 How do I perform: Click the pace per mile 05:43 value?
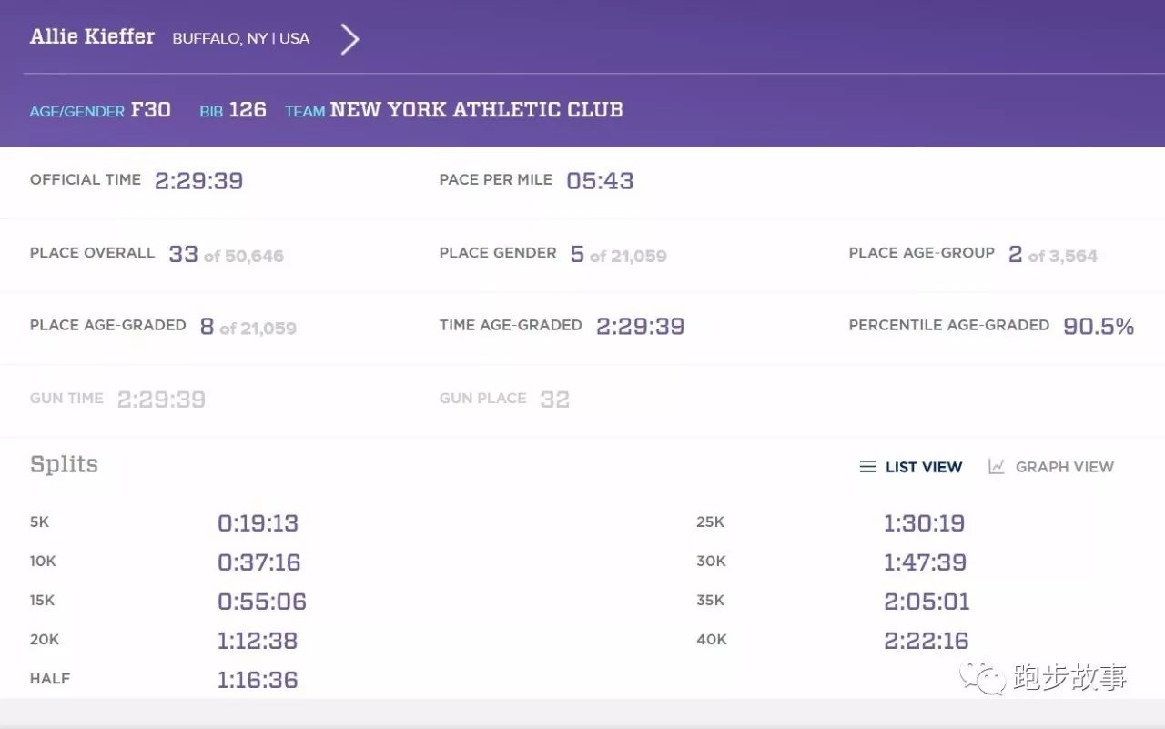600,180
